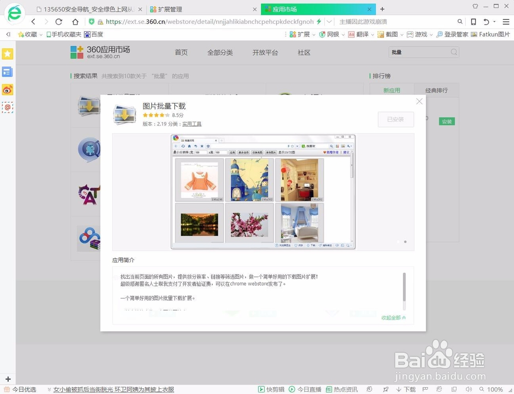Image resolution: width=514 pixels, height=394 pixels.
Task: Toggle the favorites star in the left sidebar
Action: pyautogui.click(x=7, y=53)
